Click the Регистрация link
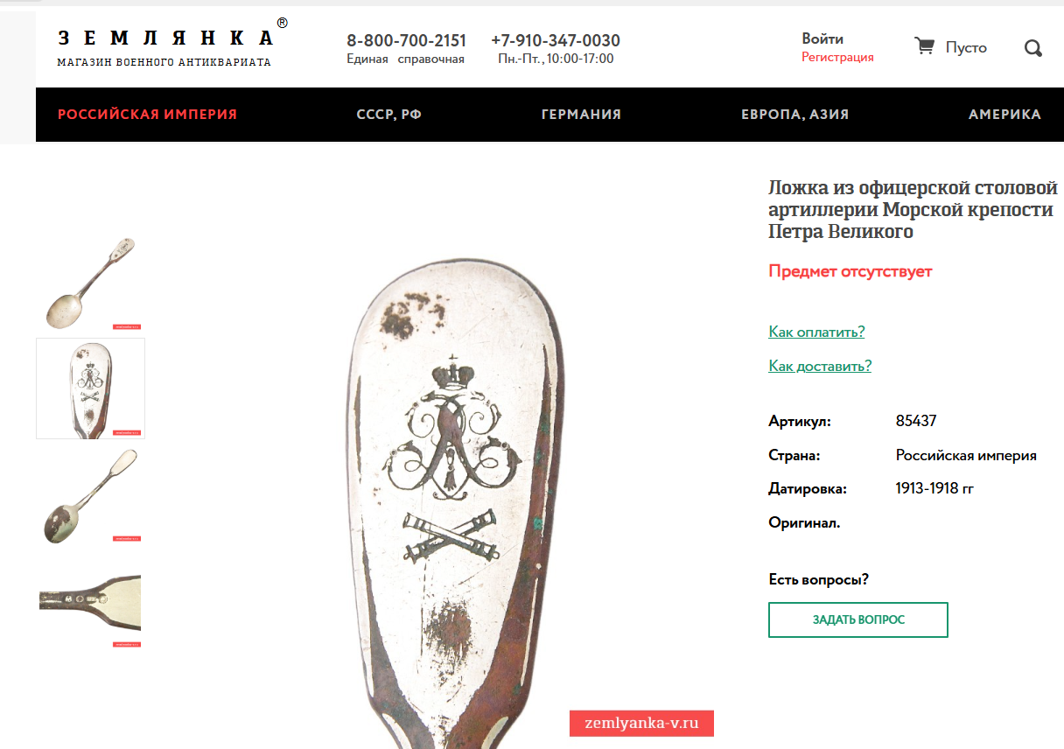 [x=837, y=57]
